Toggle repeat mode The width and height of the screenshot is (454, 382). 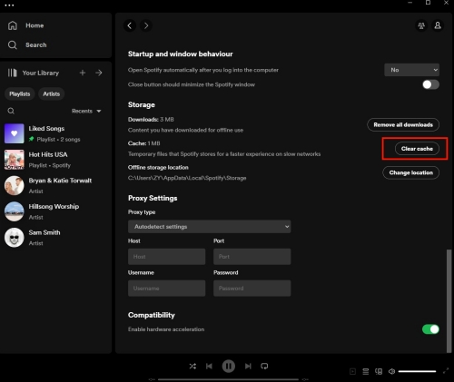point(264,366)
